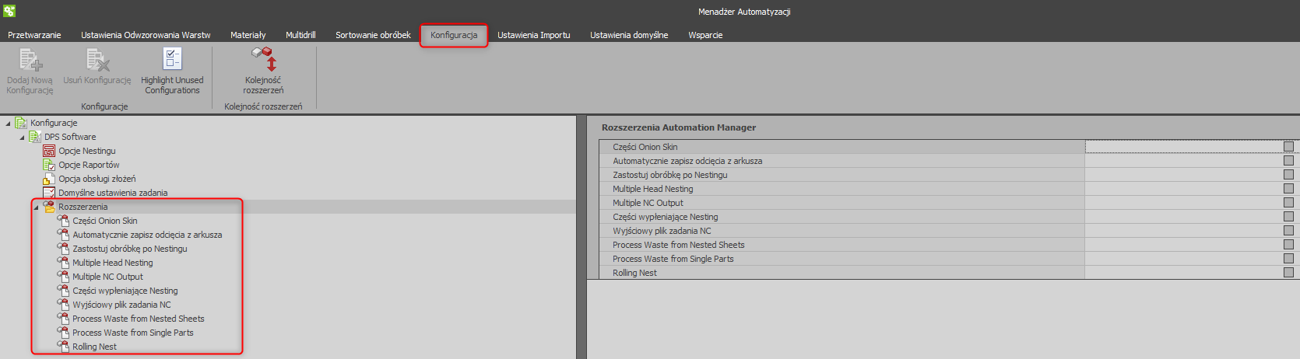Toggle the Multiple Head Nesting checkbox
The height and width of the screenshot is (359, 1300).
click(1288, 189)
